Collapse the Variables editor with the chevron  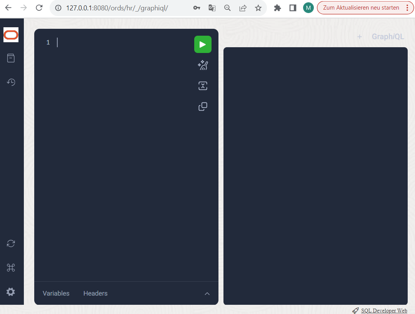pyautogui.click(x=207, y=293)
